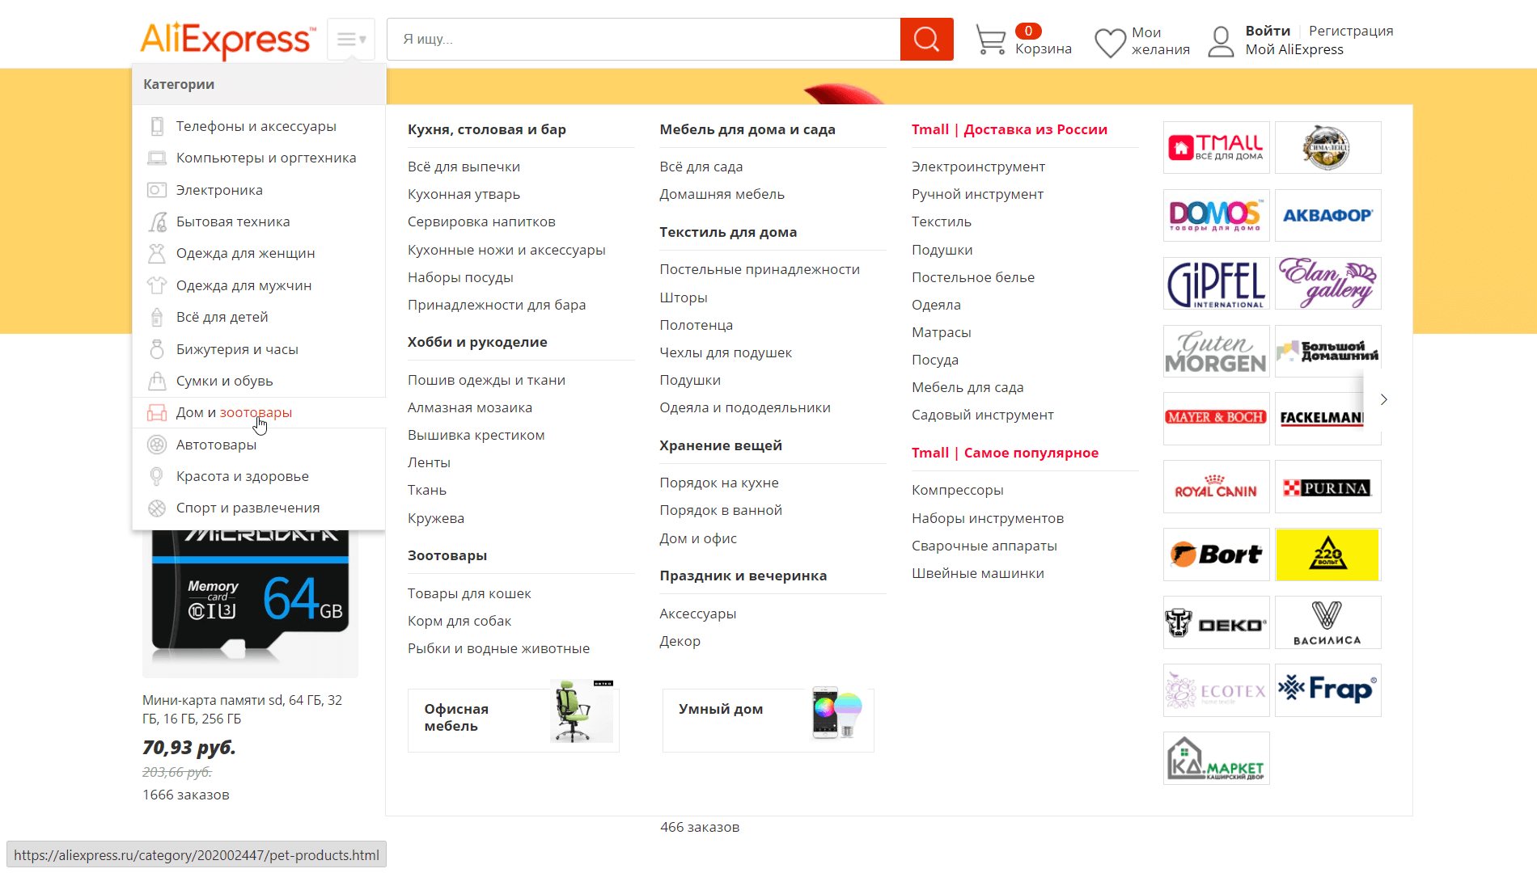Click the user account profile icon

(1221, 41)
